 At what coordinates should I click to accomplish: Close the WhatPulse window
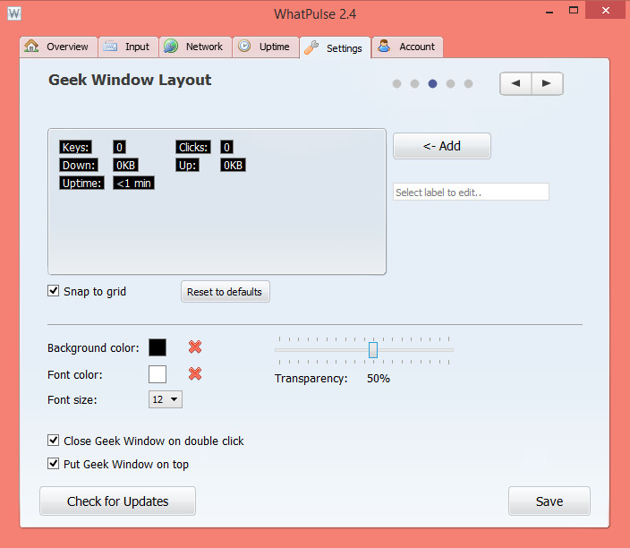coord(606,10)
